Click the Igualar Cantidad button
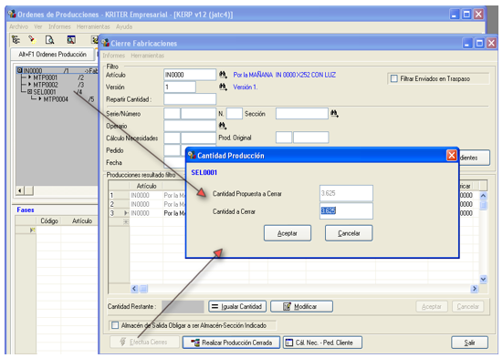The width and height of the screenshot is (503, 358). [237, 306]
